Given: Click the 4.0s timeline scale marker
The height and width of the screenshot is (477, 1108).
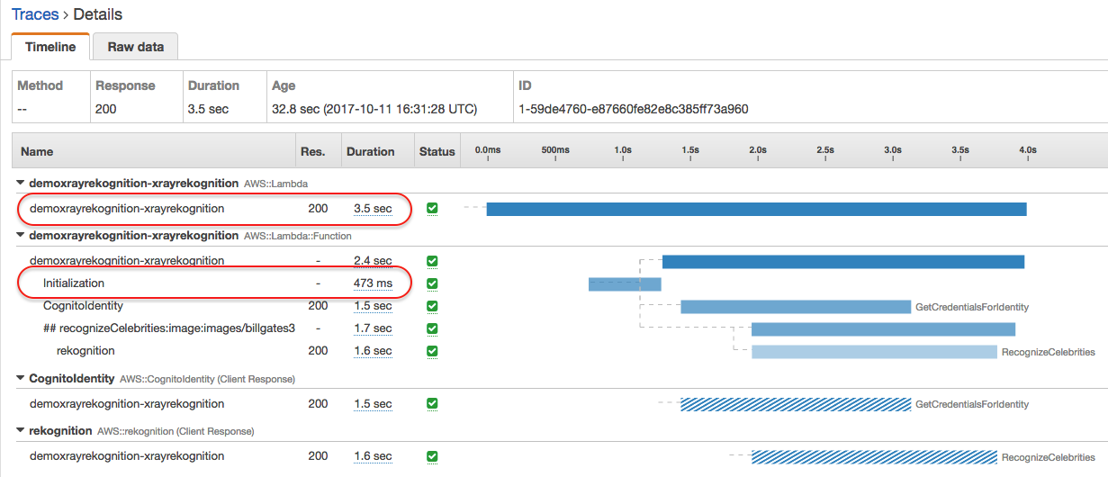Looking at the screenshot, I should coord(1028,150).
